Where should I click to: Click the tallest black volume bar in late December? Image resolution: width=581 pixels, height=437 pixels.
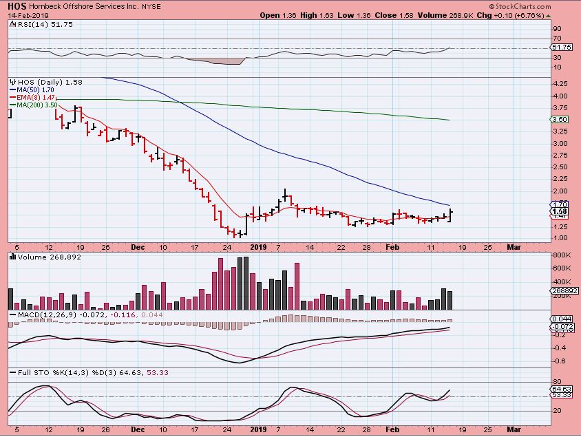pos(246,283)
